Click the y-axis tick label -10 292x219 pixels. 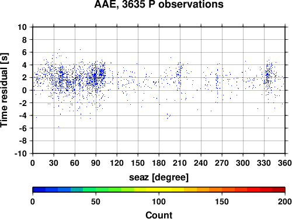coord(20,153)
